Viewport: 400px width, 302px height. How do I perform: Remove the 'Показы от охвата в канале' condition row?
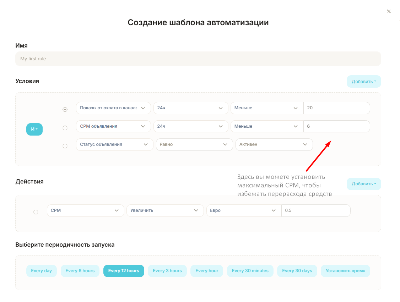point(65,109)
